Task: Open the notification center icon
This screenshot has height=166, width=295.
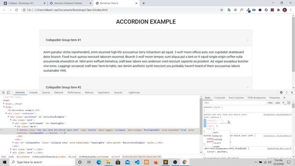Action: pos(289,162)
